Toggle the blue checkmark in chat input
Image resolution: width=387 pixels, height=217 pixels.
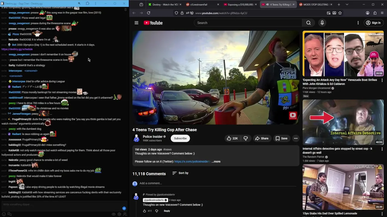coord(124,208)
